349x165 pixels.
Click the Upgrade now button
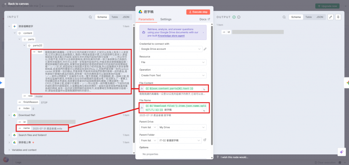(x=327, y=6)
